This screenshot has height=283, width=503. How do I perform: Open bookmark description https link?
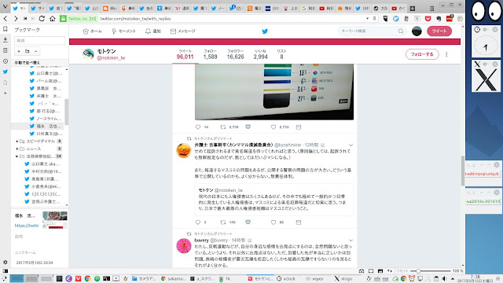tap(26, 226)
